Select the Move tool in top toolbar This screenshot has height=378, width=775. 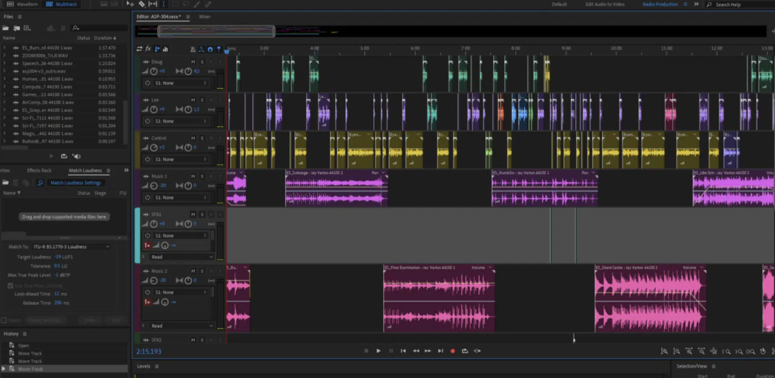point(130,4)
